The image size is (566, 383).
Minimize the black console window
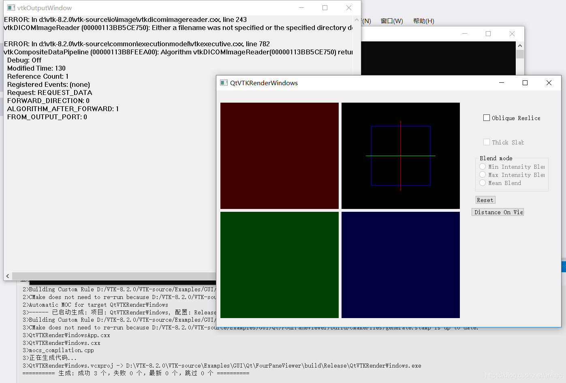465,34
